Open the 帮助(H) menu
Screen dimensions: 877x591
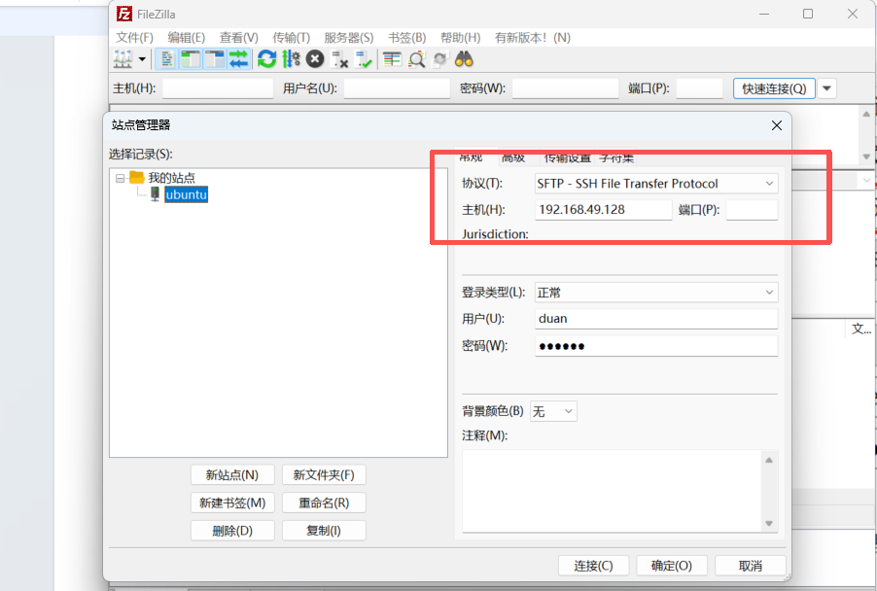(460, 38)
